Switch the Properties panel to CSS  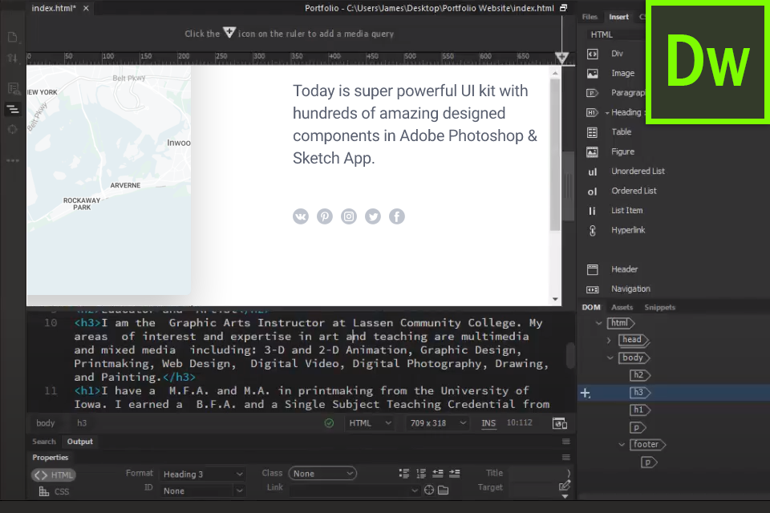pos(55,491)
